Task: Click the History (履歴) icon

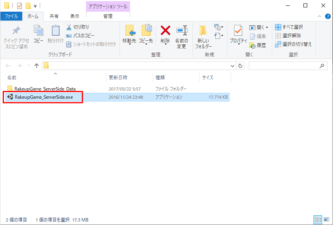Action: 252,45
